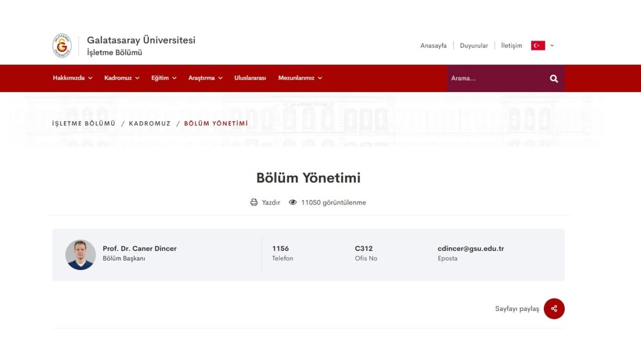Screen dimensions: 641x360
Task: Click the department head's profile photo
Action: click(x=81, y=254)
